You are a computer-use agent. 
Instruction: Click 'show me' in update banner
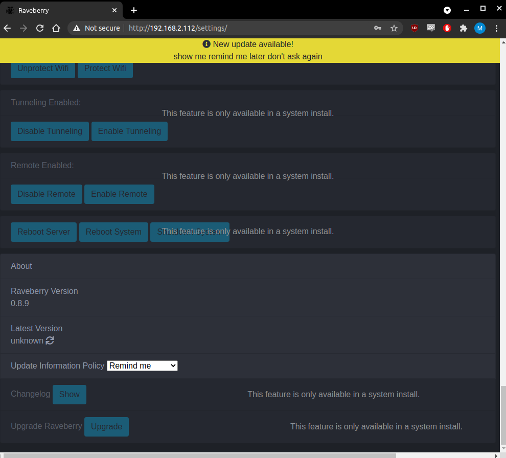pos(190,57)
